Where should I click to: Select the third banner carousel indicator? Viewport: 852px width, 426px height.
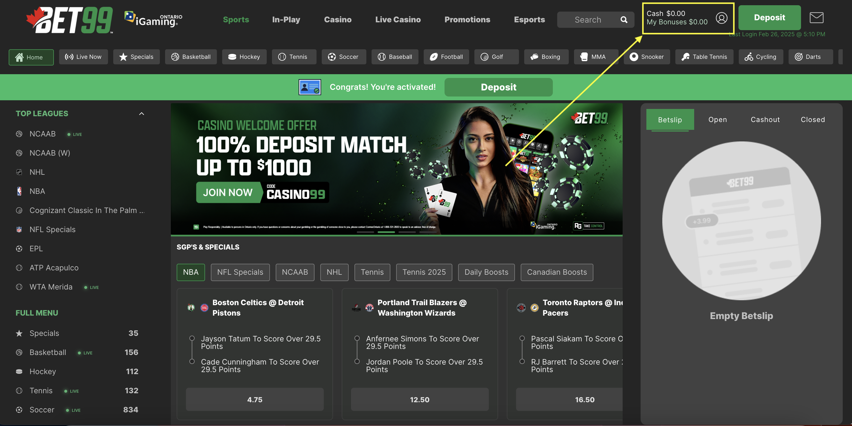tap(407, 232)
